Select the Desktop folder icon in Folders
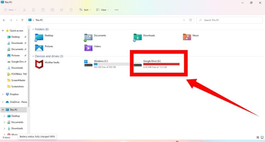Image resolution: width=265 pixels, height=142 pixels. click(x=39, y=37)
